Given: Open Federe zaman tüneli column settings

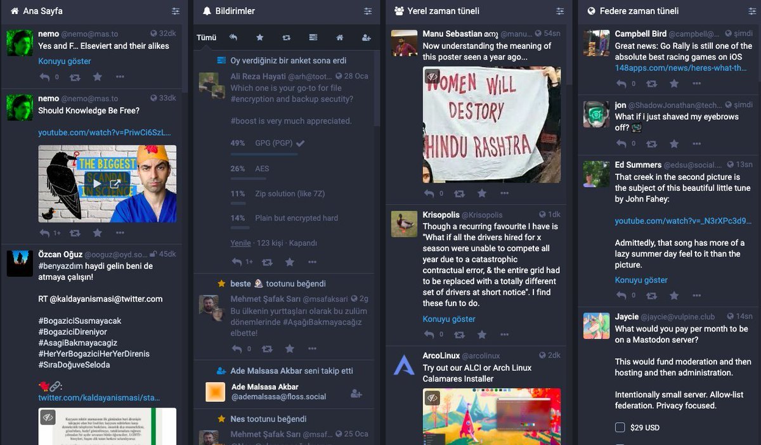Looking at the screenshot, I should tap(752, 11).
